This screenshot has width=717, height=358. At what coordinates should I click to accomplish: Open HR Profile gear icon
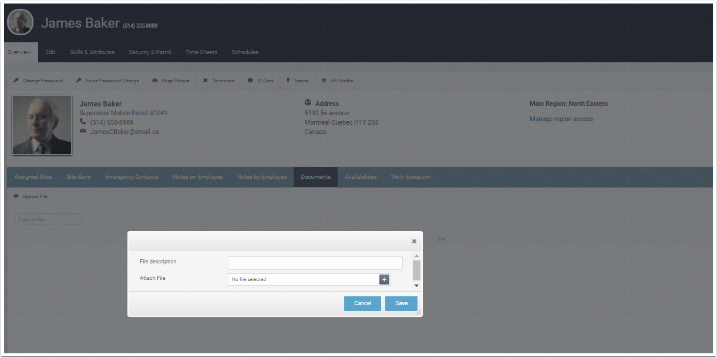click(x=324, y=81)
